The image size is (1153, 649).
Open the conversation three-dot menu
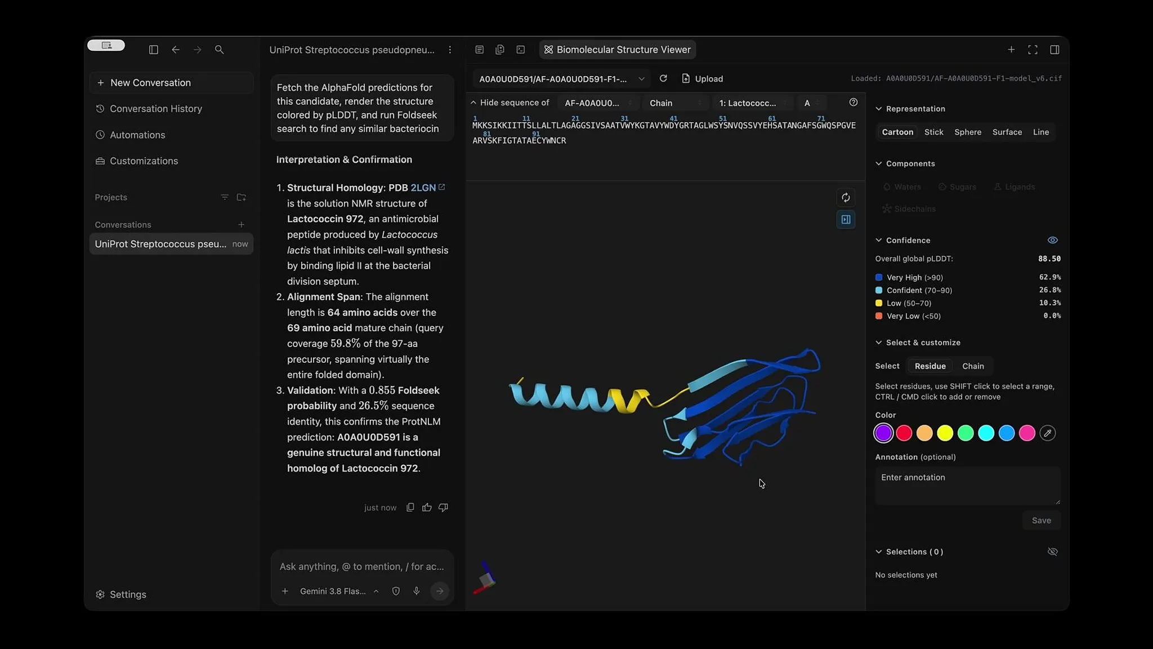point(450,50)
